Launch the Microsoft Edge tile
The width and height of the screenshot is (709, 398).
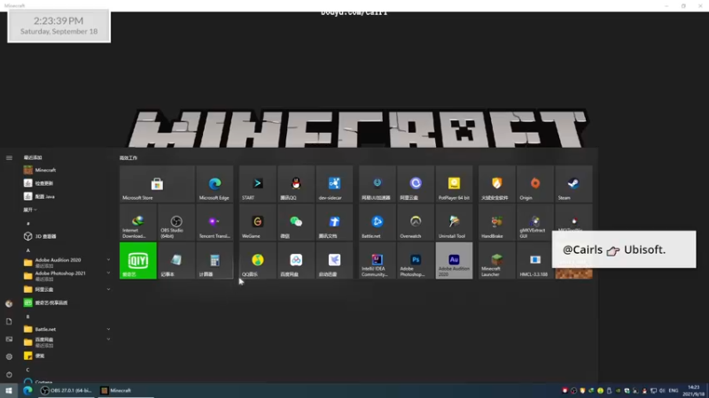tap(214, 184)
